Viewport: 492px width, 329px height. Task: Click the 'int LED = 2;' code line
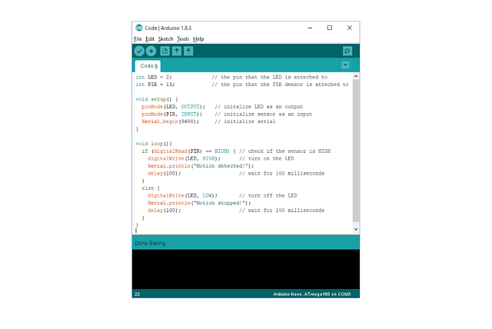coord(154,77)
